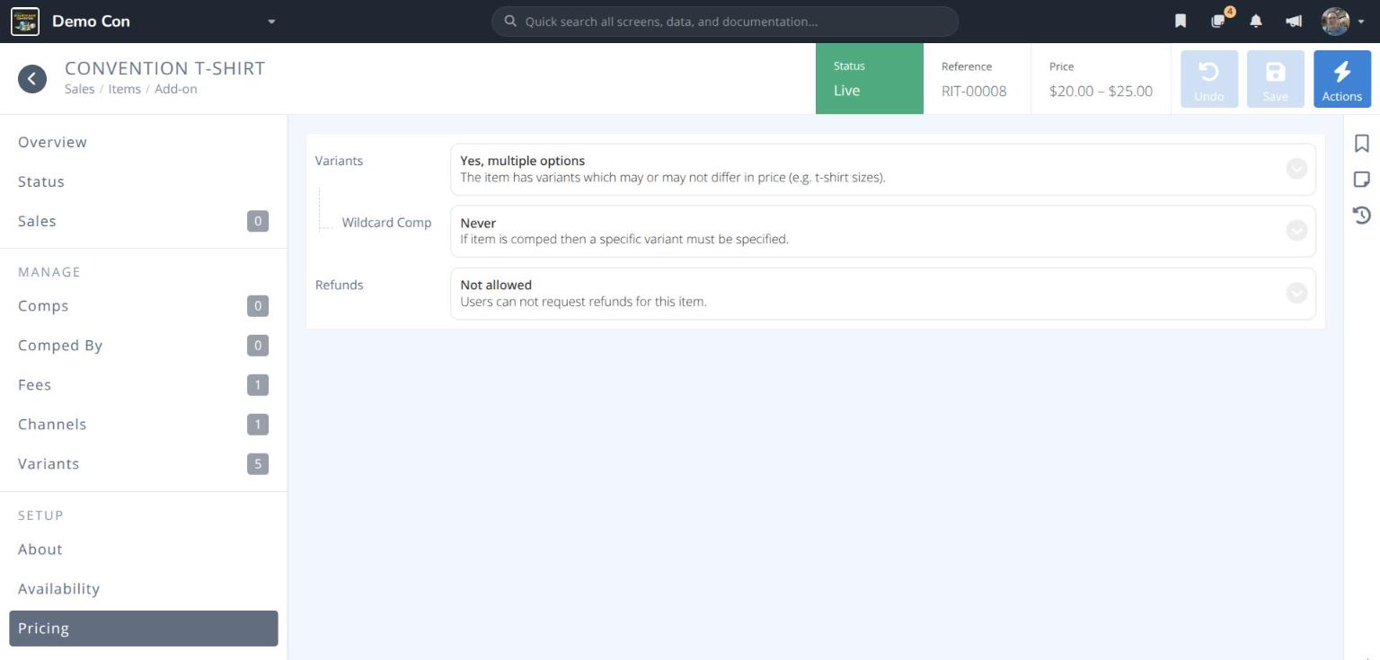This screenshot has width=1380, height=660.
Task: Click the search magnifier icon
Action: click(x=510, y=22)
